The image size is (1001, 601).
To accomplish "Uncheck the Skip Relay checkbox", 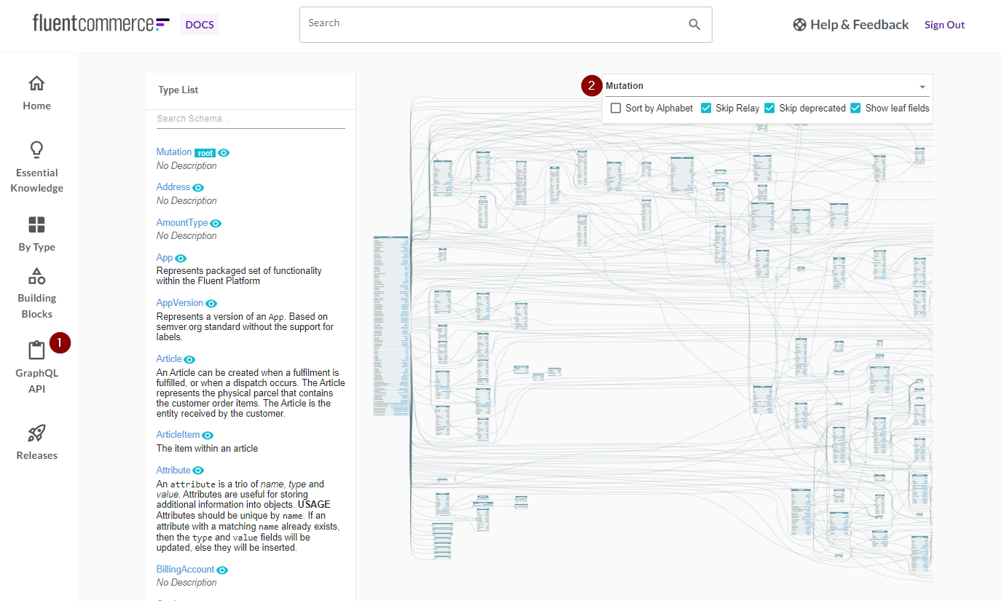I will (706, 108).
